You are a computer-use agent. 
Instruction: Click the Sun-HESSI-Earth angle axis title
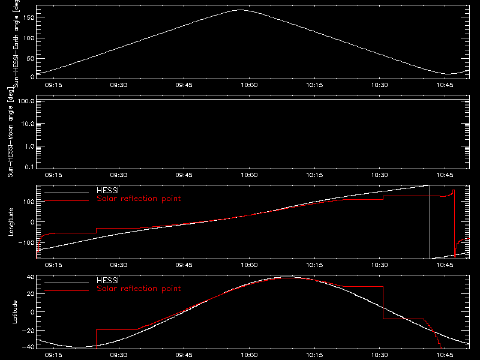point(17,43)
